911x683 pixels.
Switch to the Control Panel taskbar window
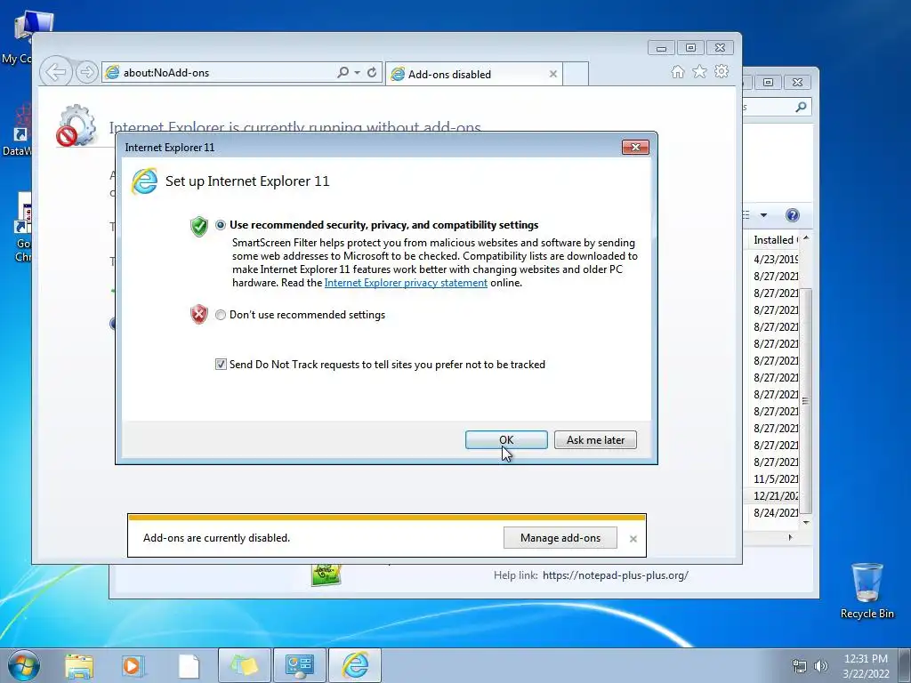[299, 665]
